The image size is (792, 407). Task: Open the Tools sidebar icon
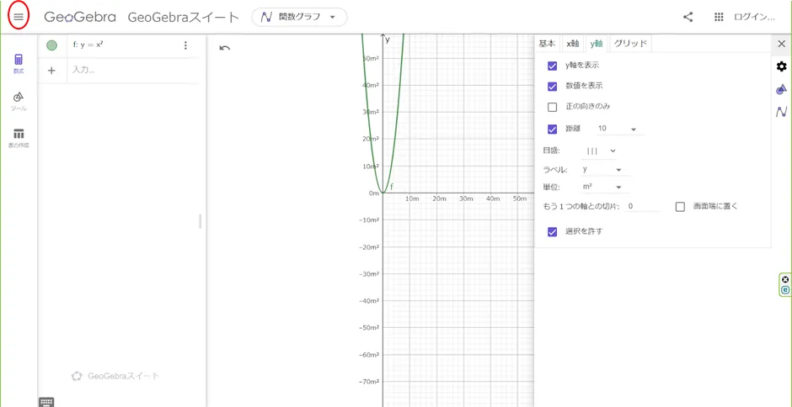[19, 101]
